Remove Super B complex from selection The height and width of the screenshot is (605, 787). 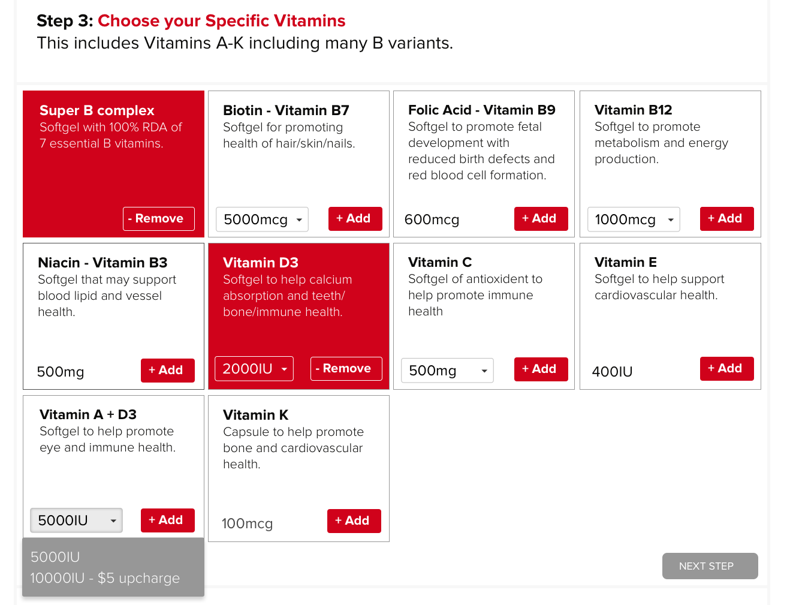[159, 219]
